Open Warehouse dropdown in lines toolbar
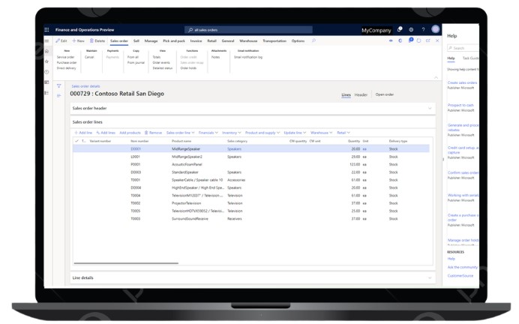The image size is (519, 324). pos(322,133)
